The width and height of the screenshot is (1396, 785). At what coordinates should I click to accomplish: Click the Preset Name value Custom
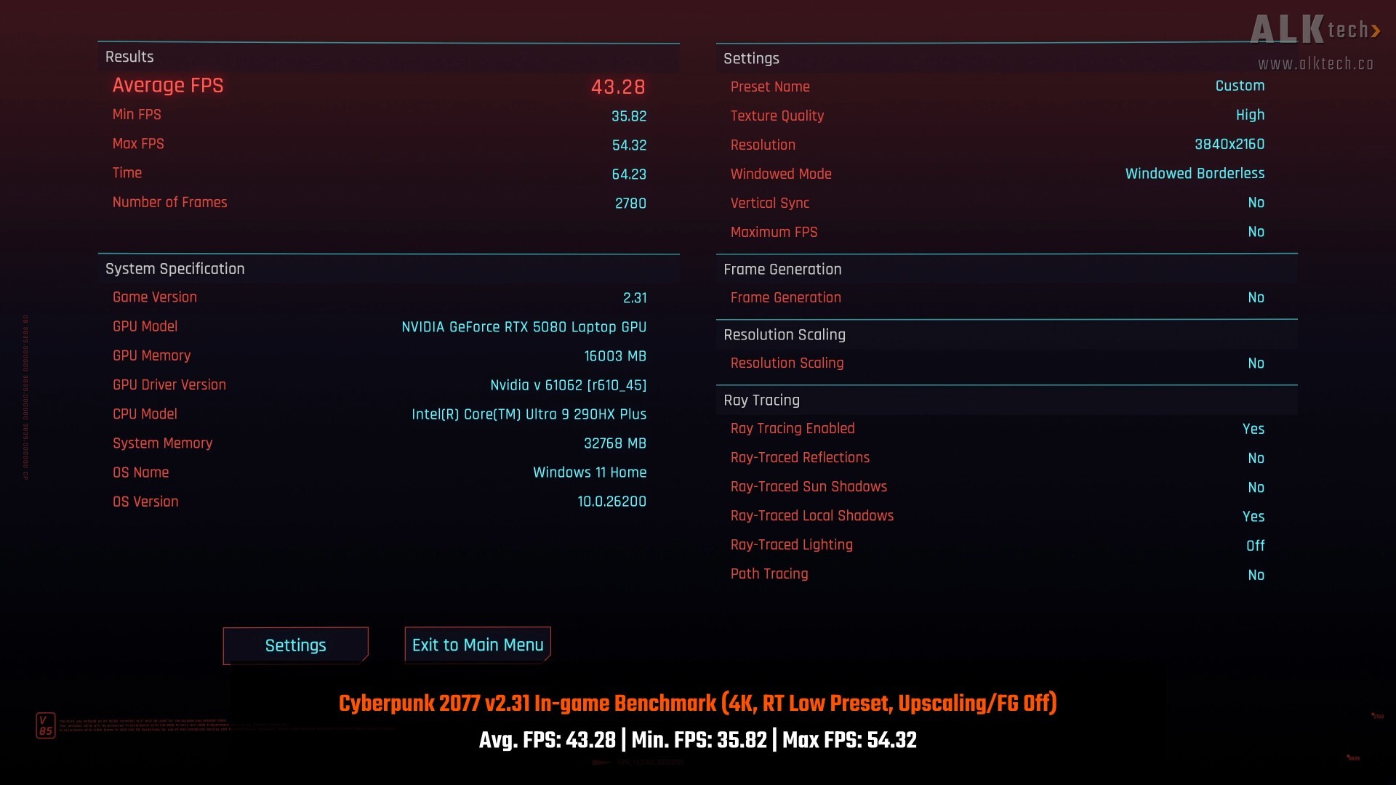(x=1240, y=86)
